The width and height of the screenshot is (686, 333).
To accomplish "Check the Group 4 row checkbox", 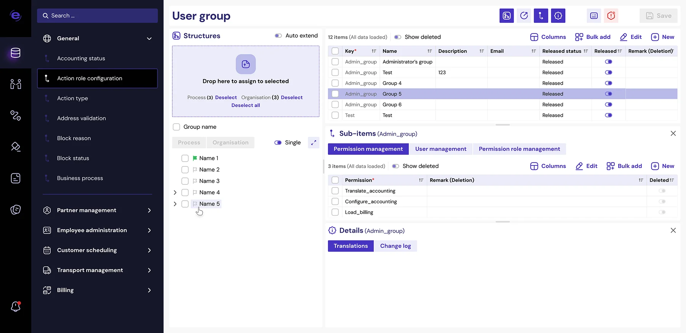I will click(x=335, y=83).
